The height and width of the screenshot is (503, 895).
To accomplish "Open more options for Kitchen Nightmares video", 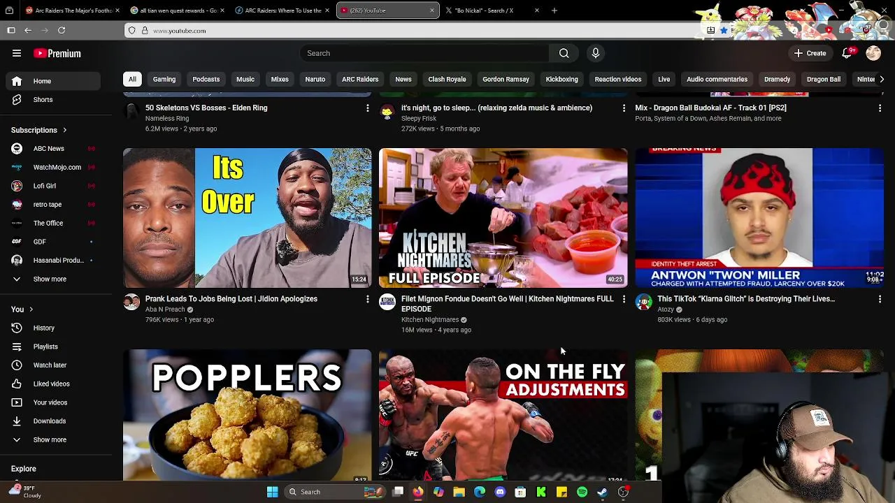I will pos(624,299).
